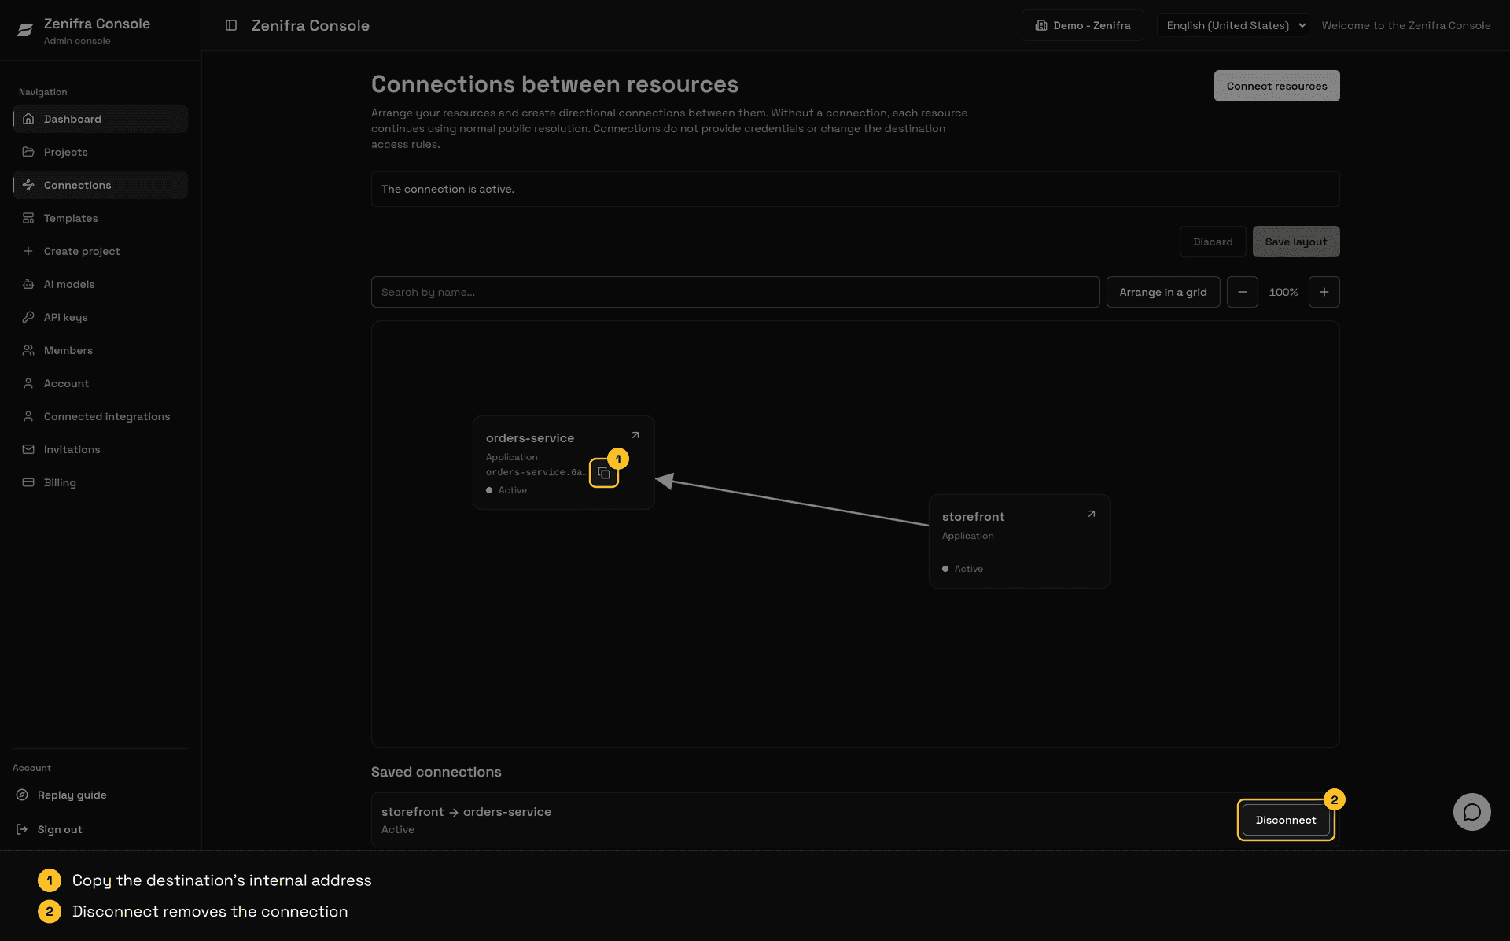Open the chat bubble widget
1510x941 pixels.
click(1472, 812)
